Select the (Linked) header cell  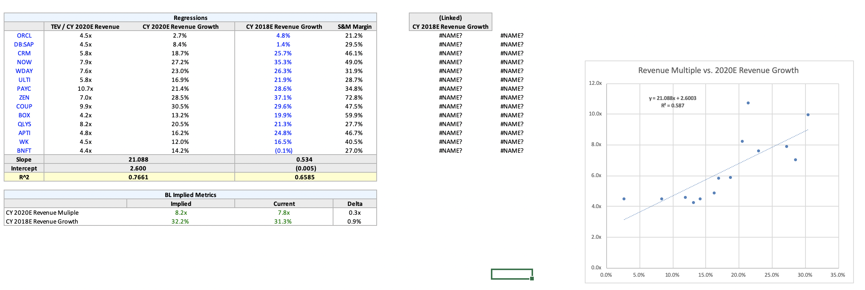click(x=450, y=18)
